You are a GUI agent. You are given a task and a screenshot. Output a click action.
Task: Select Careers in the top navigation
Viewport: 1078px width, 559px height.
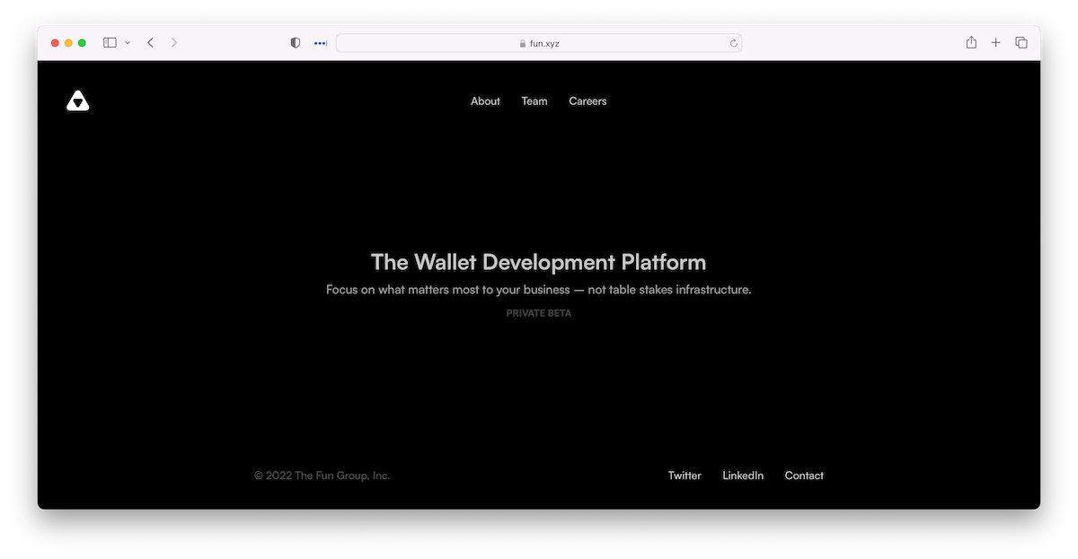[x=588, y=101]
